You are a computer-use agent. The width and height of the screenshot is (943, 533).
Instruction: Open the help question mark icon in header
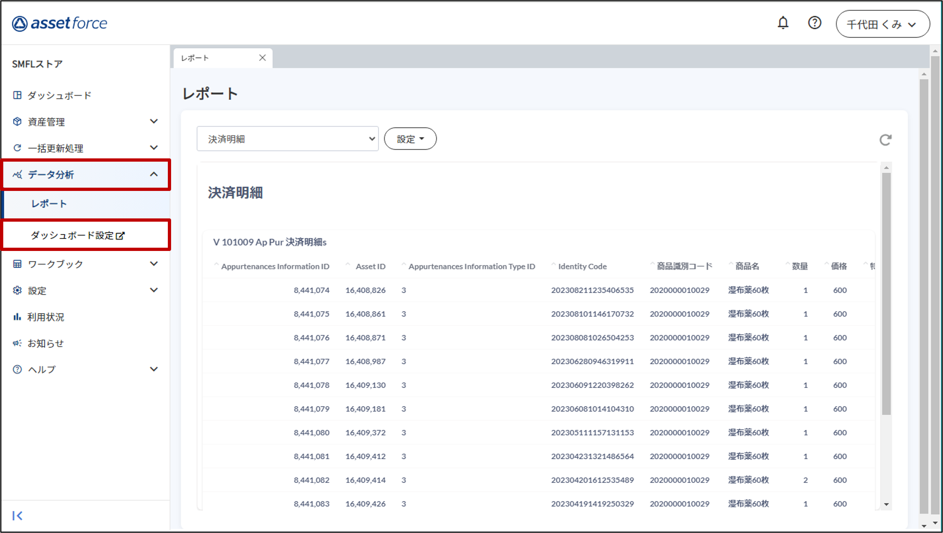click(x=815, y=23)
